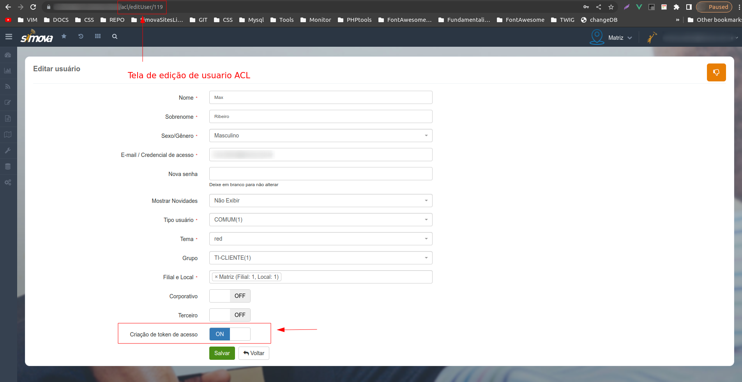Open the dashboard gauge icon in sidebar

(x=8, y=55)
